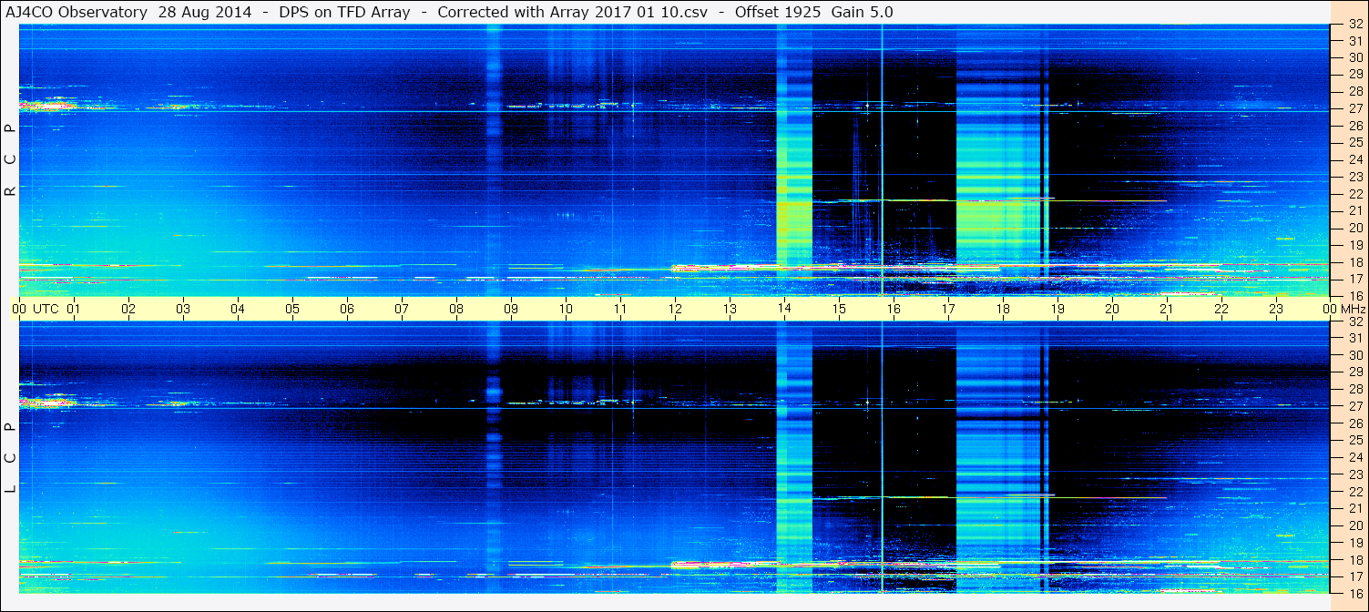Click the 30 MHz label on the RCP scale
The height and width of the screenshot is (612, 1369).
tap(1355, 58)
